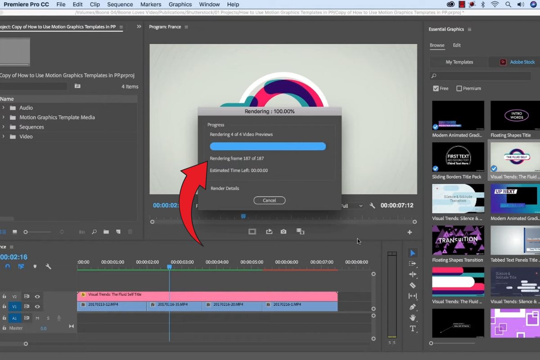Viewport: 540px width, 360px height.
Task: Open the Sequence menu
Action: [x=120, y=4]
